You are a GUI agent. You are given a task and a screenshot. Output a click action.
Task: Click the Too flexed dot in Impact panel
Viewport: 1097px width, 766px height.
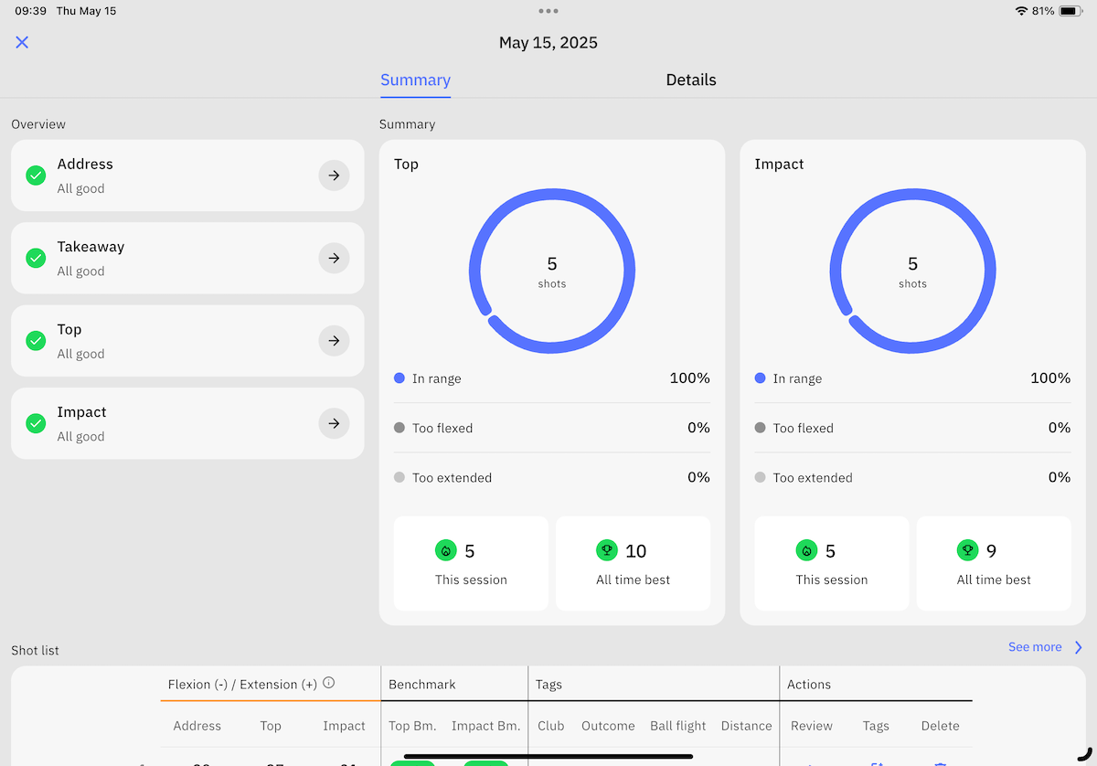point(760,428)
